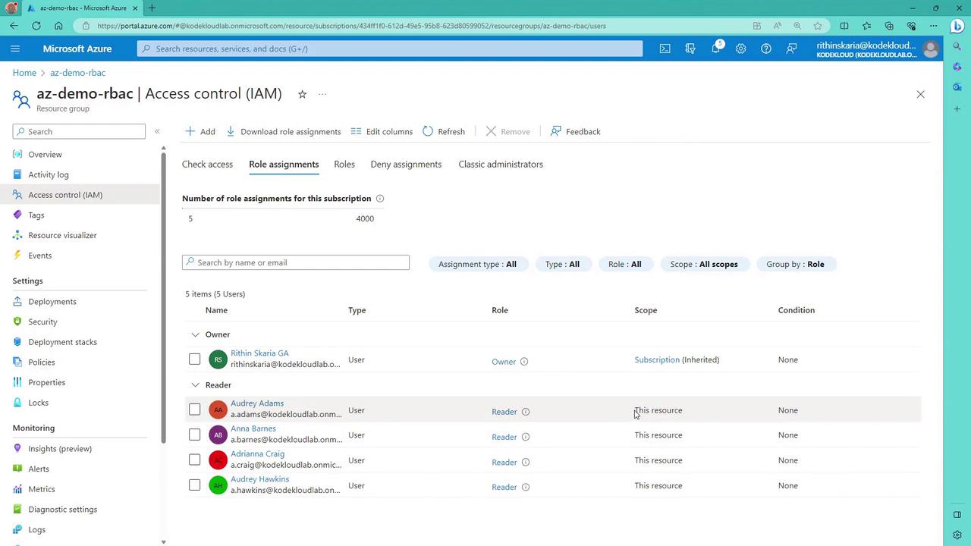Screen dimensions: 971x546
Task: Collapse the Owner group
Action: tap(196, 334)
